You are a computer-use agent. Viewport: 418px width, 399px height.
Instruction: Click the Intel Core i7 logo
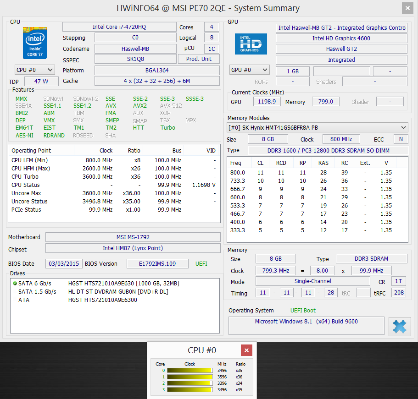[35, 43]
